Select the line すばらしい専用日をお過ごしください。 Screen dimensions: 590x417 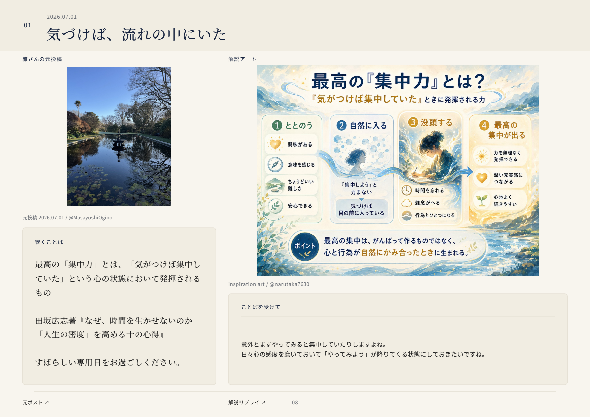[109, 362]
